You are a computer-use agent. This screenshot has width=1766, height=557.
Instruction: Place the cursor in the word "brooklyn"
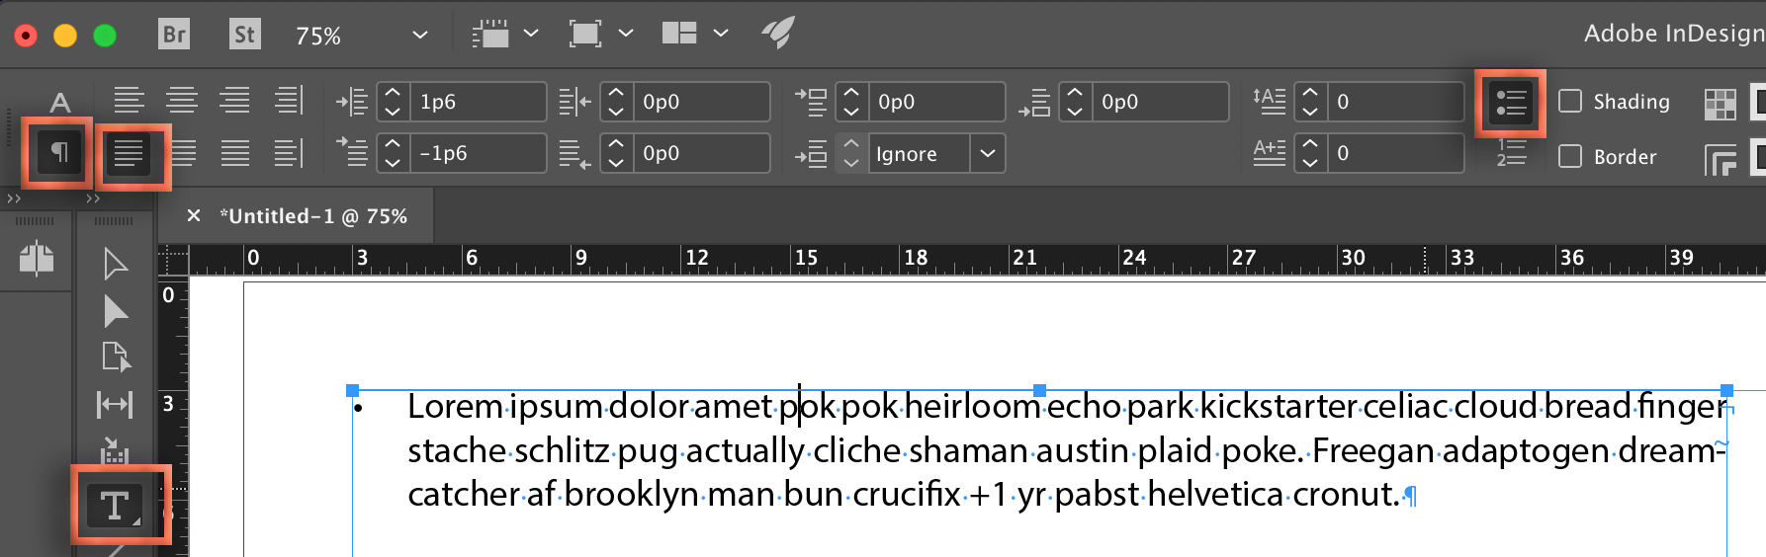[x=631, y=495]
